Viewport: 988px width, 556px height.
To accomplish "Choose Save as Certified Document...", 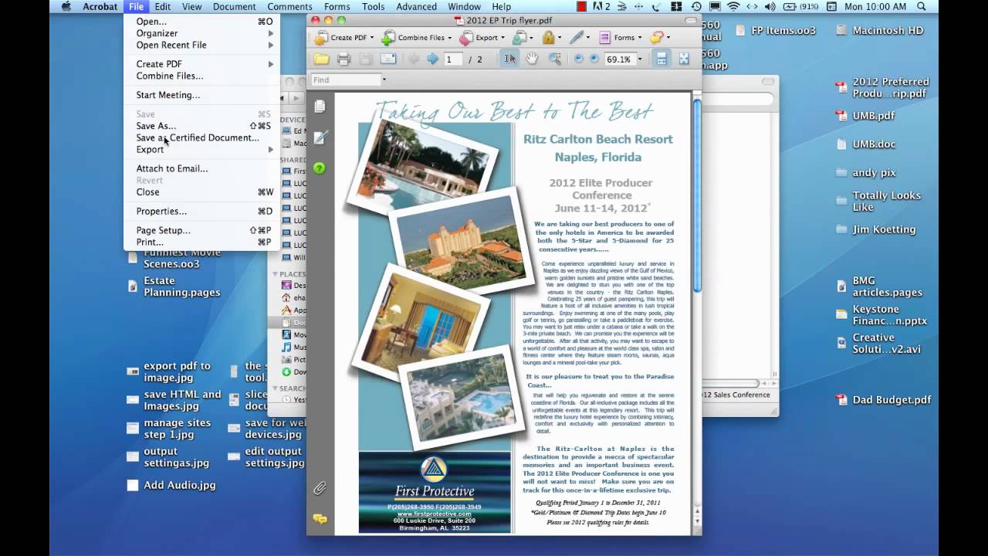I will 201,137.
